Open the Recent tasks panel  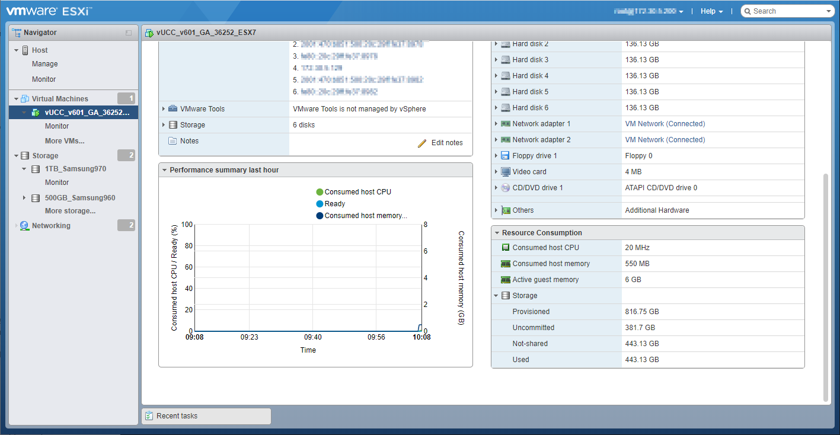pyautogui.click(x=206, y=416)
